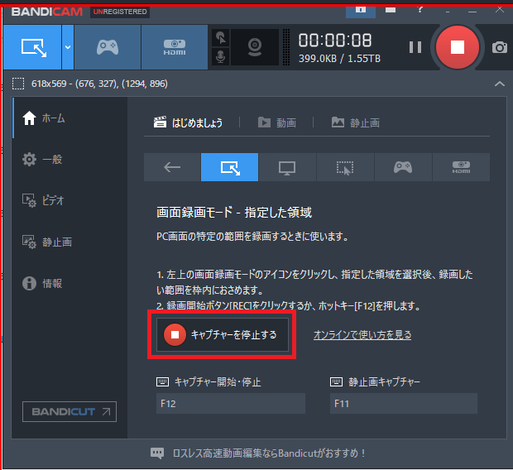Click the speech bubble icon at bottom
The image size is (513, 470).
[157, 453]
